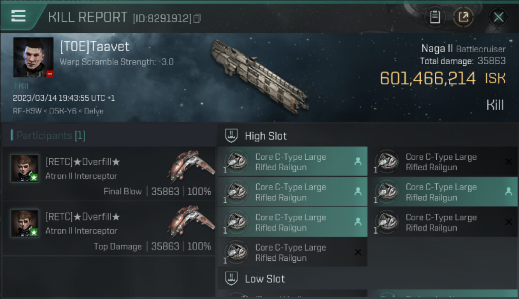Open victim Taavet's portrait

coord(33,57)
